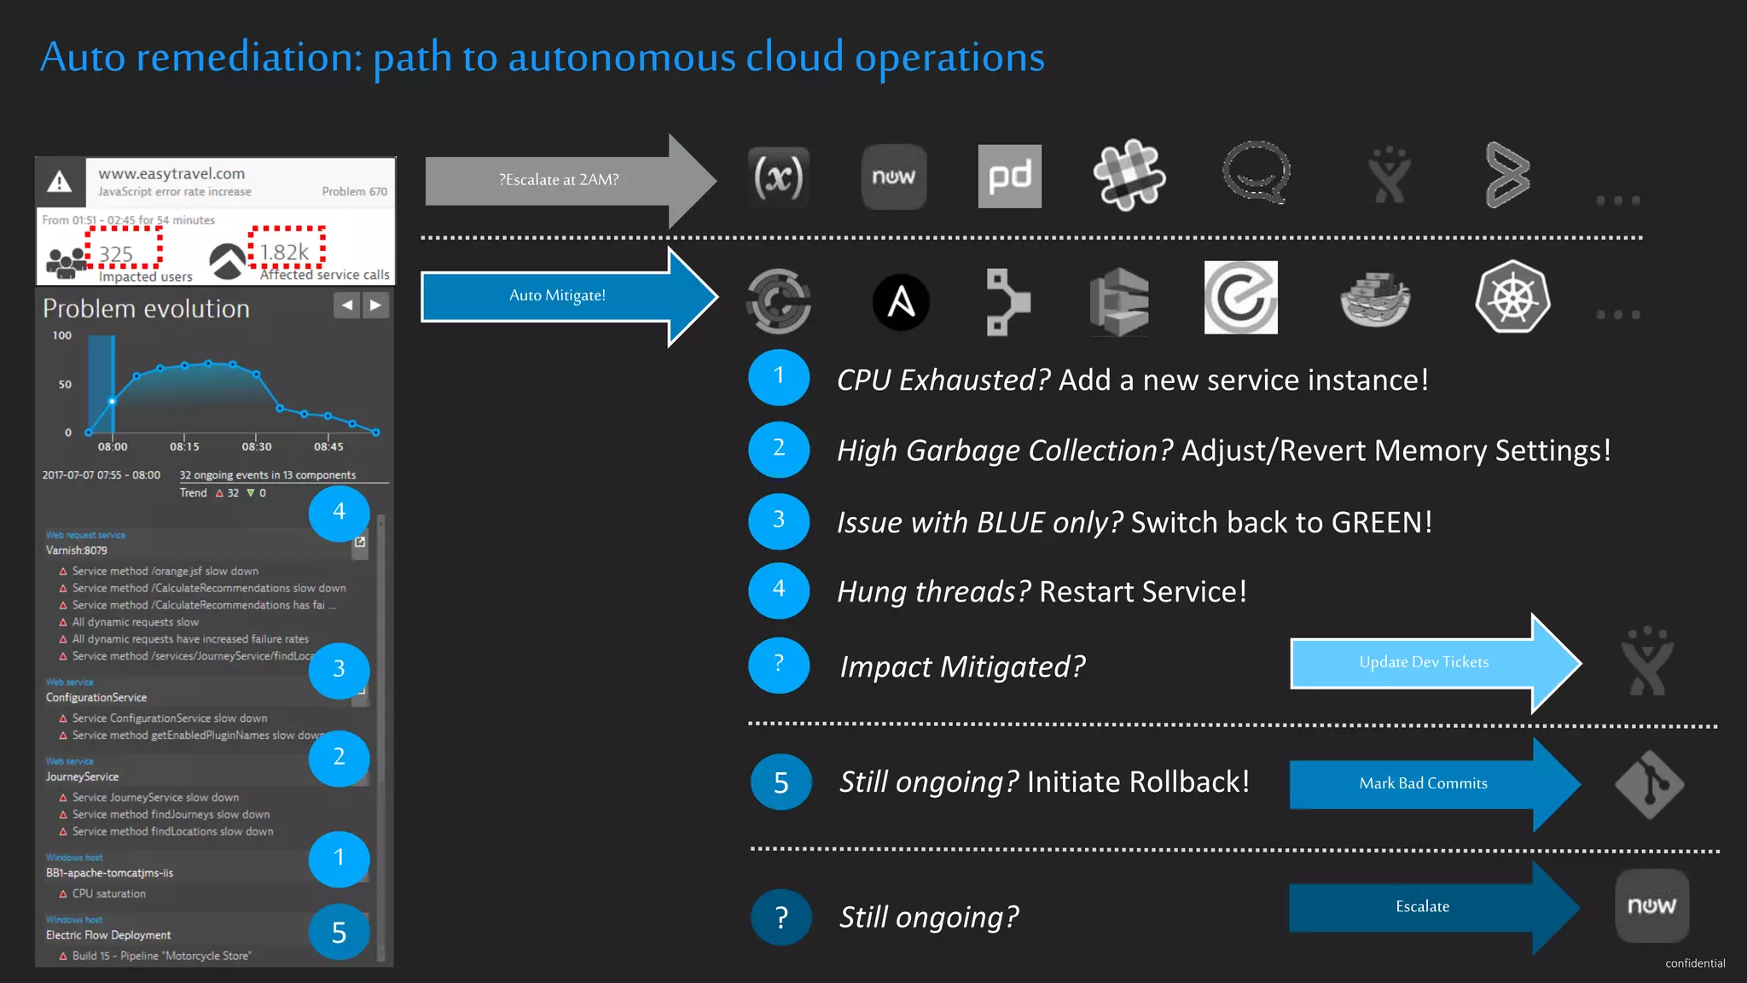Click the Kubernetes helm wheel icon
The image size is (1747, 983).
click(1512, 297)
